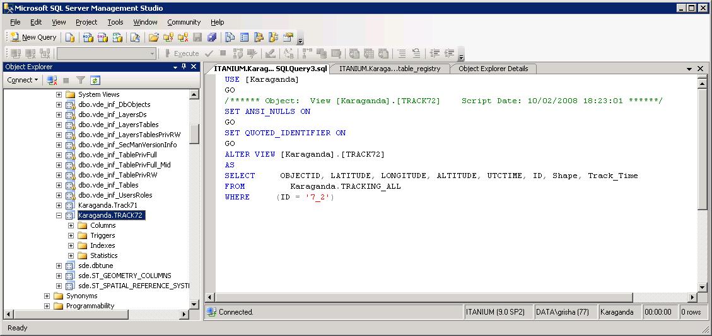Switch output to Results to Text

pyautogui.click(x=354, y=53)
